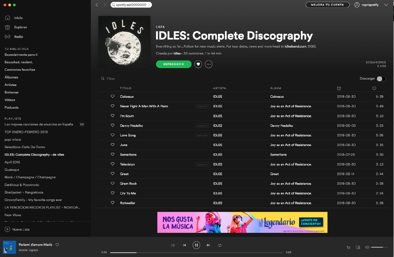Toggle the playlist follow heart button
Viewport: 394px width, 257px height.
pyautogui.click(x=198, y=64)
